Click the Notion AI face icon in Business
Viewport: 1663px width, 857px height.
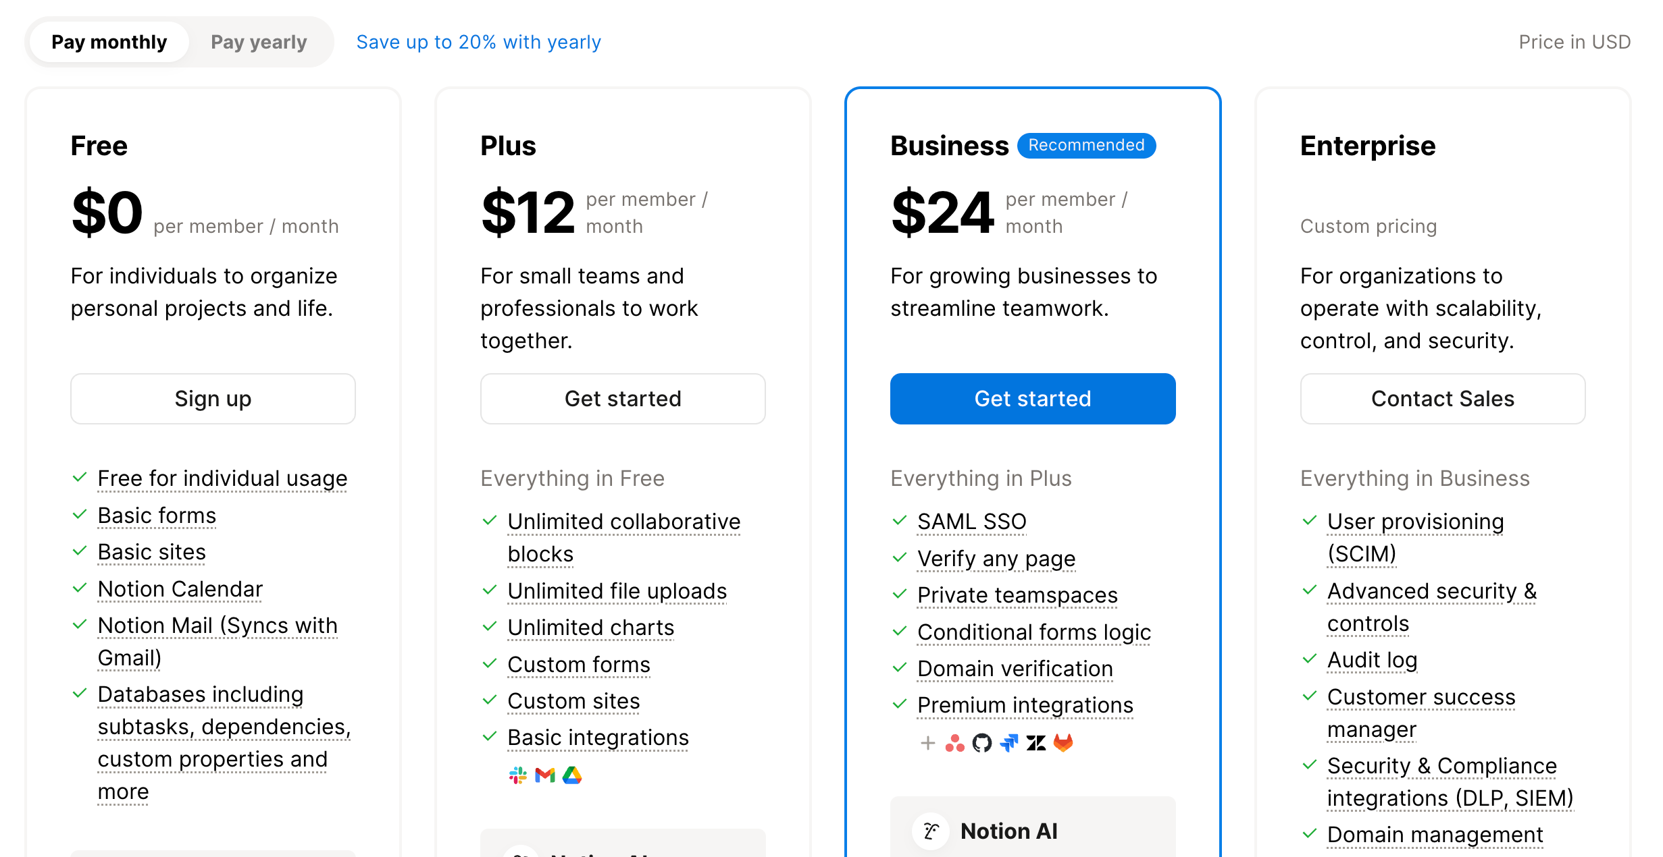(x=931, y=831)
